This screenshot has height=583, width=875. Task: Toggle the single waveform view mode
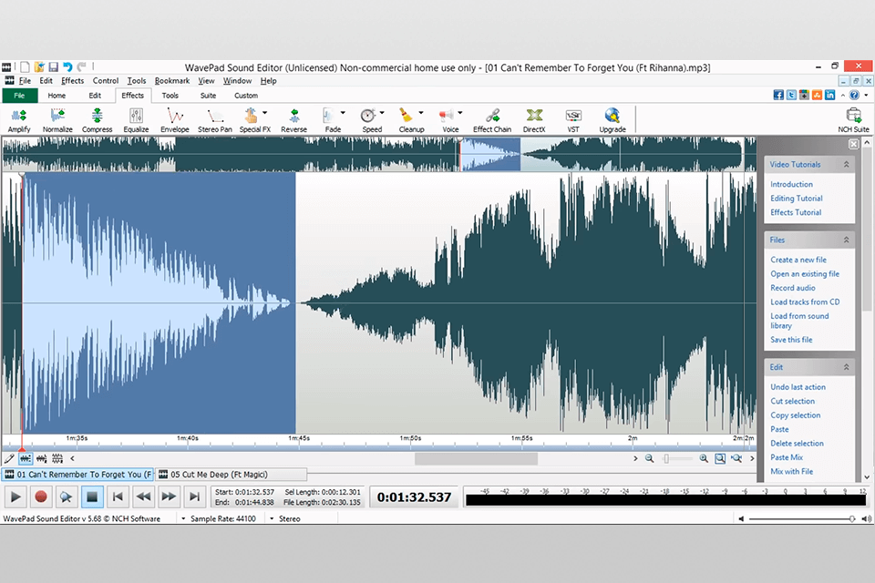26,458
